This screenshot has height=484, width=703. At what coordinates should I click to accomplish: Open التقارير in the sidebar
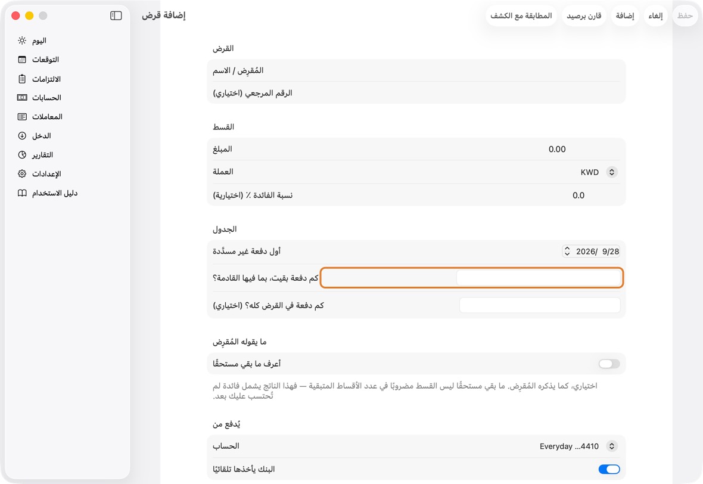pyautogui.click(x=42, y=155)
